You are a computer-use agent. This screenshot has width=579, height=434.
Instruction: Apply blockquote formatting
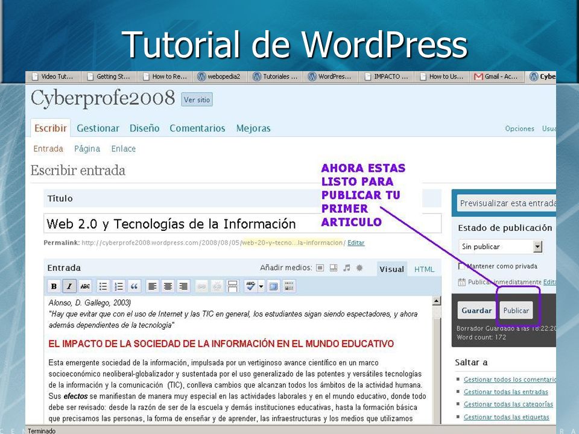(x=134, y=286)
